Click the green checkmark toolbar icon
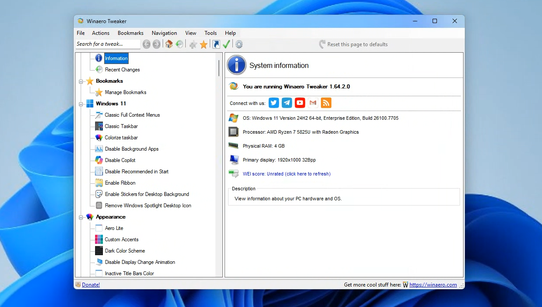This screenshot has width=542, height=307. (226, 44)
